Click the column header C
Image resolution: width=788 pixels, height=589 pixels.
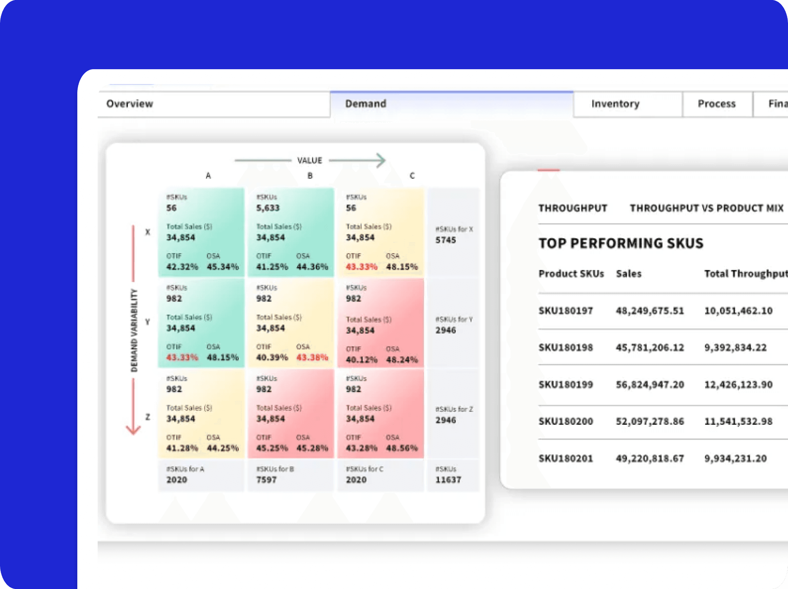click(412, 176)
